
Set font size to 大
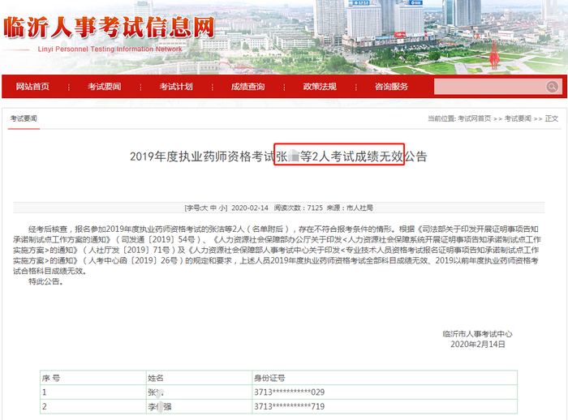click(206, 208)
